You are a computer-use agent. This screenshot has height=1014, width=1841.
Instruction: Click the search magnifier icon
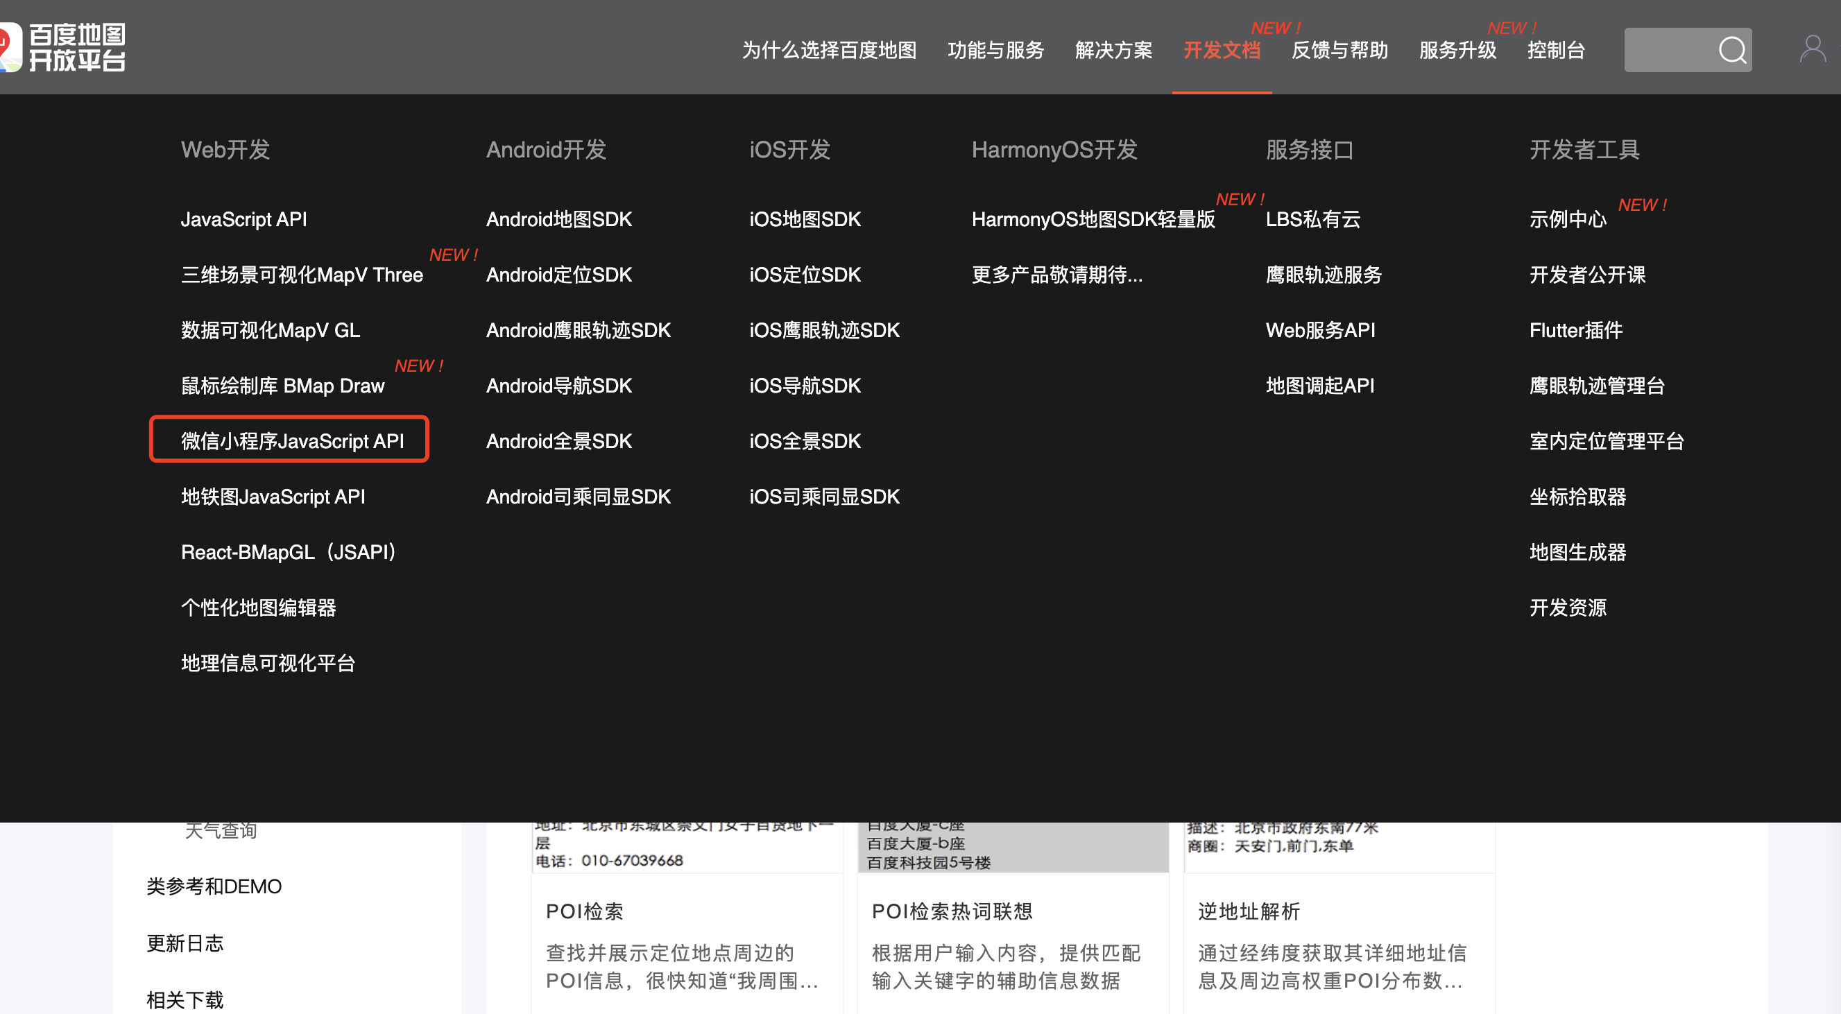[1731, 50]
